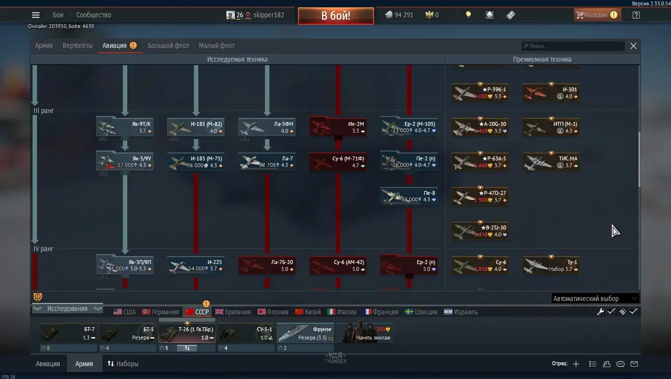Select the БТ-7 crew slot
This screenshot has width=671, height=379.
point(69,333)
